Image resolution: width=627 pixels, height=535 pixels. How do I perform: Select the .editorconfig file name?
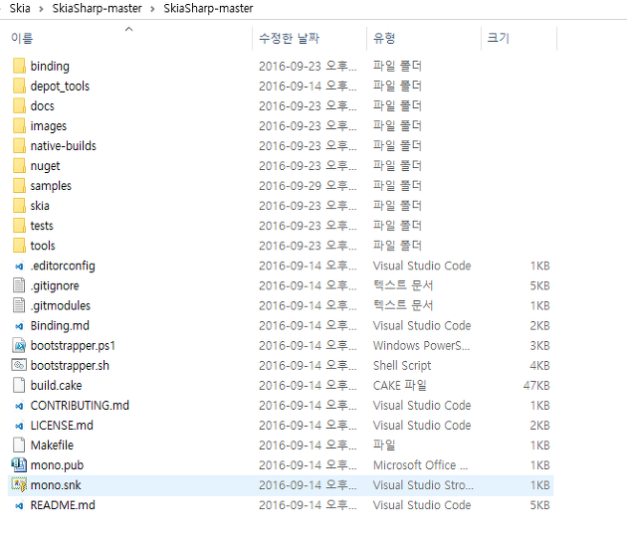(63, 267)
